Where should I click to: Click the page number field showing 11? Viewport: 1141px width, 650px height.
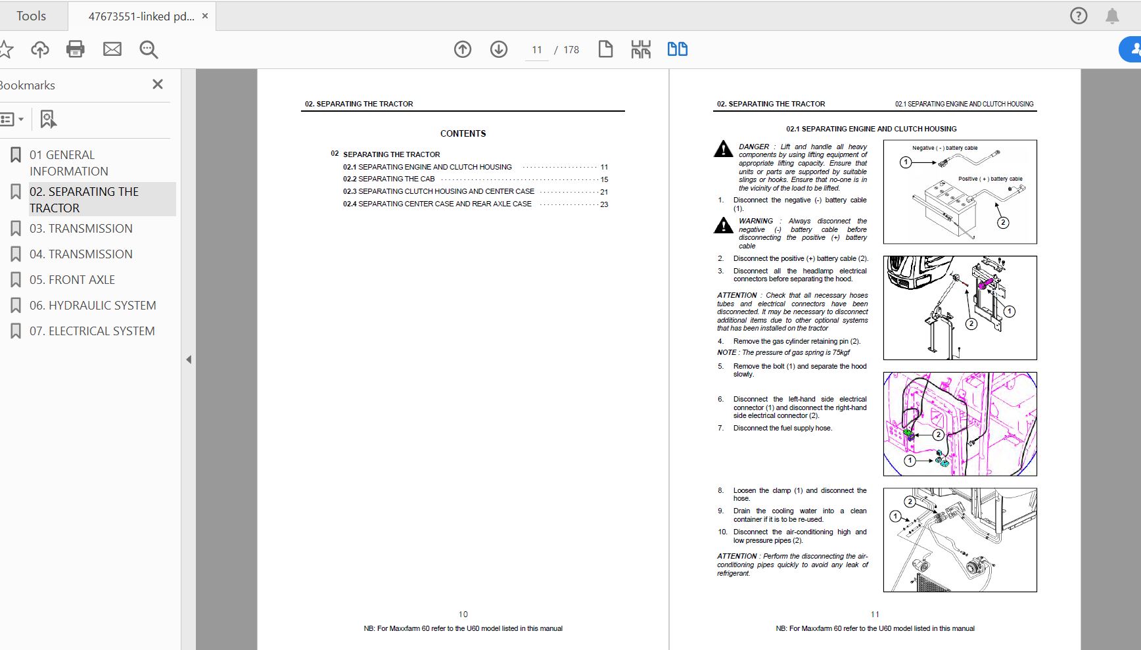536,50
